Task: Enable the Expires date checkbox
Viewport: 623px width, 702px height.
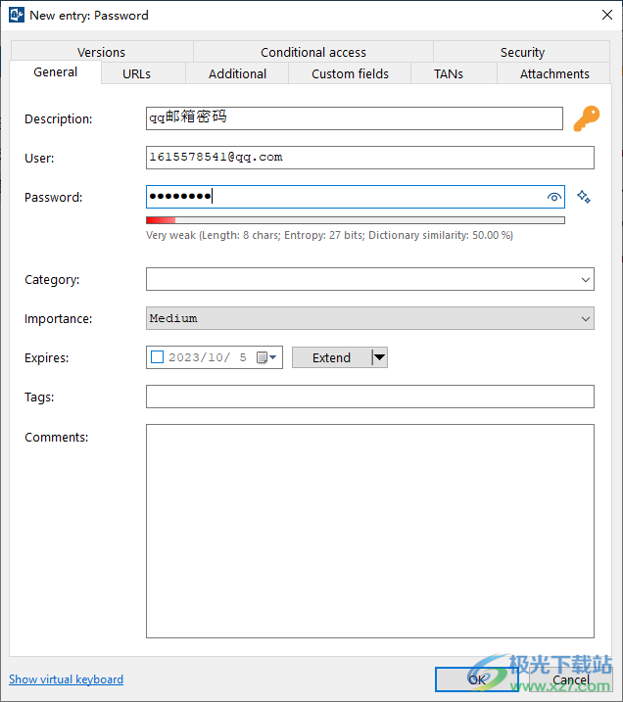Action: pos(157,357)
